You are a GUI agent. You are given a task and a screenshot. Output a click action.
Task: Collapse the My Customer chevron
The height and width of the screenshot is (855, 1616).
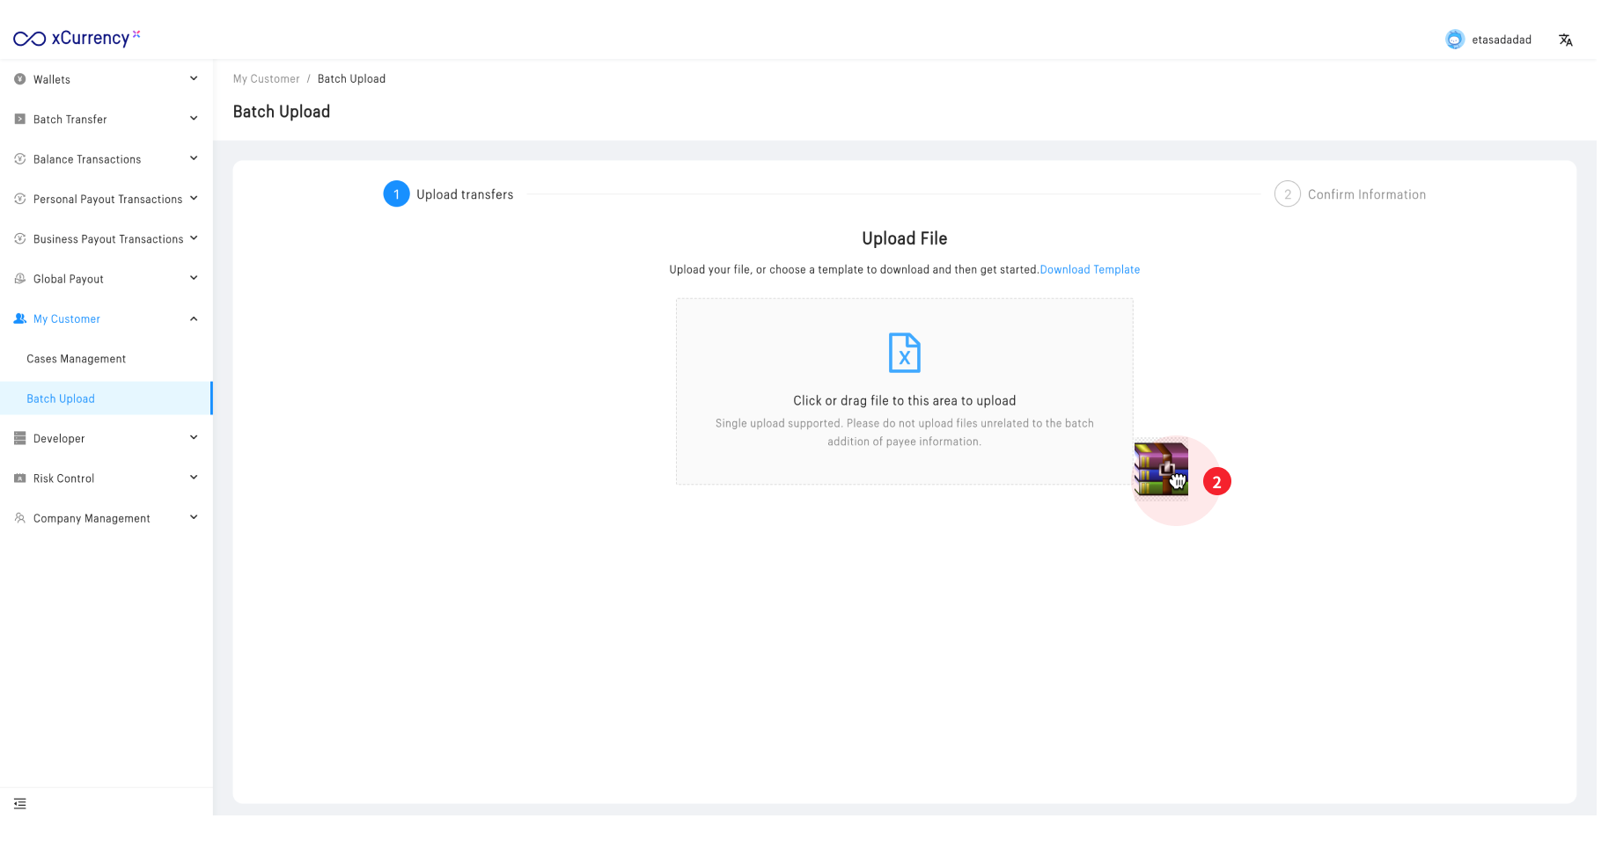click(194, 318)
